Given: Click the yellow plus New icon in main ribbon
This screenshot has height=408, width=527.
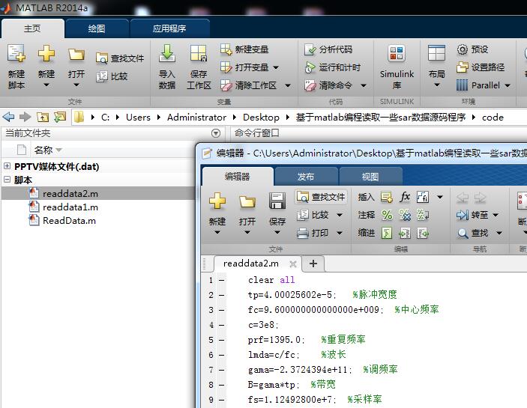Looking at the screenshot, I should 46,54.
